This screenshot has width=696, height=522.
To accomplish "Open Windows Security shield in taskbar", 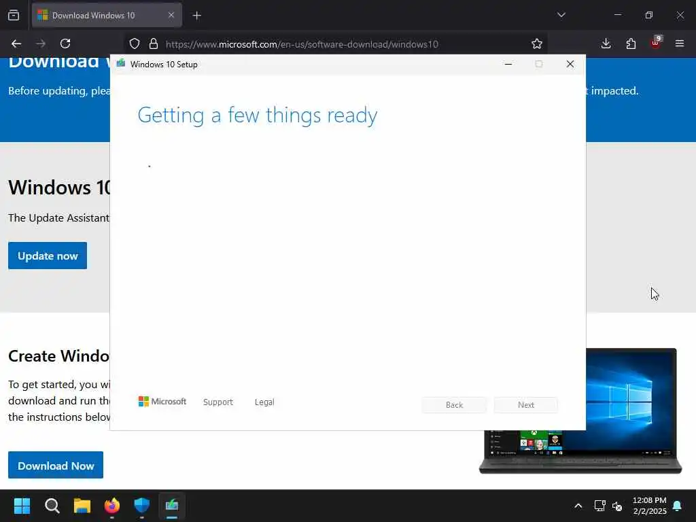I will tap(142, 506).
